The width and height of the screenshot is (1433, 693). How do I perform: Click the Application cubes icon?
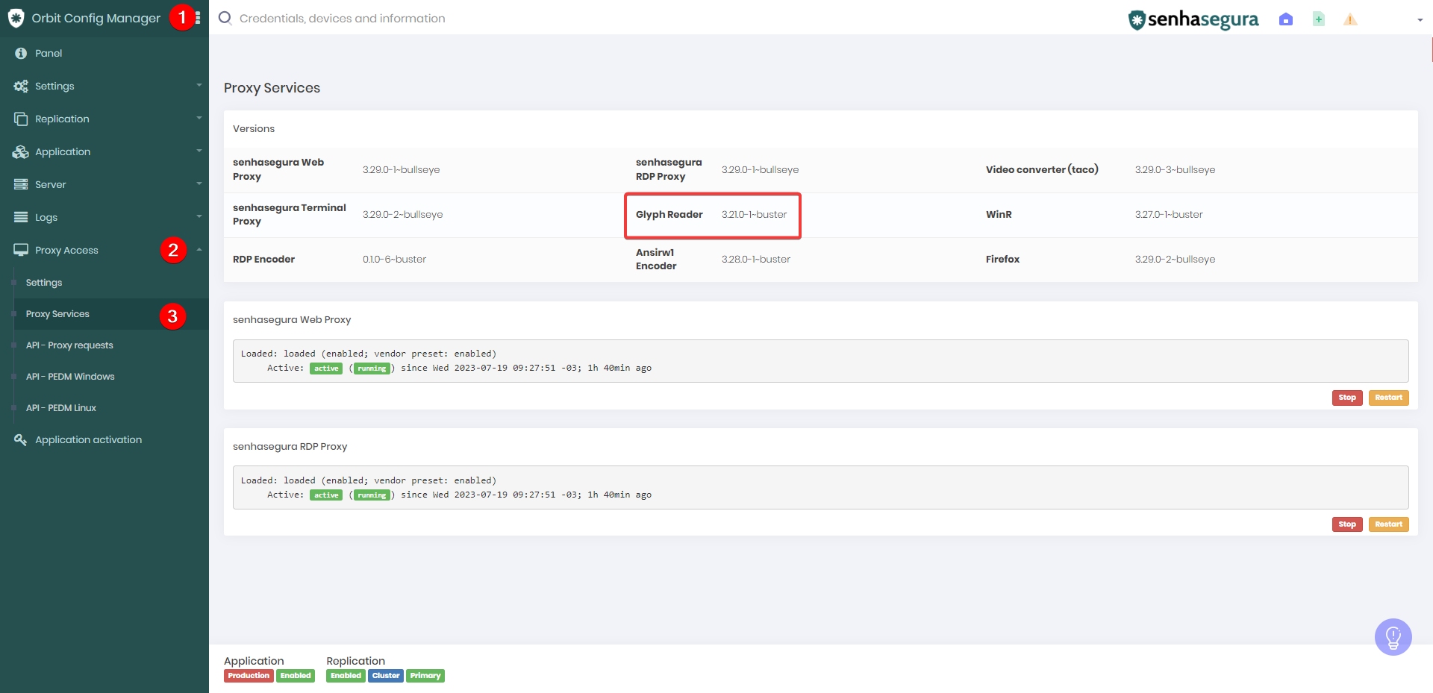[21, 151]
